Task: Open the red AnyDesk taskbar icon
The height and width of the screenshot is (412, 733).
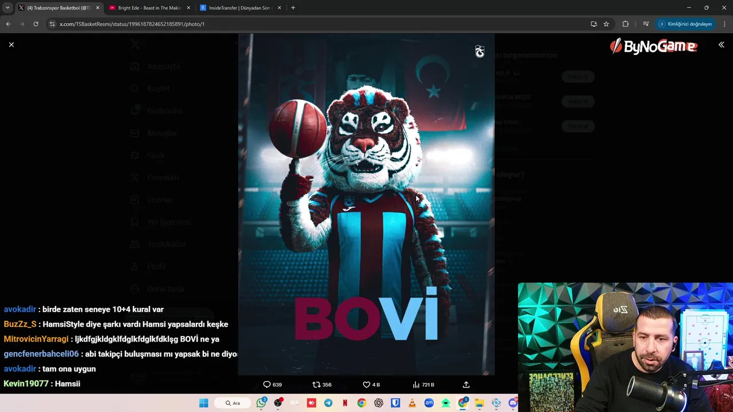Action: pos(312,403)
